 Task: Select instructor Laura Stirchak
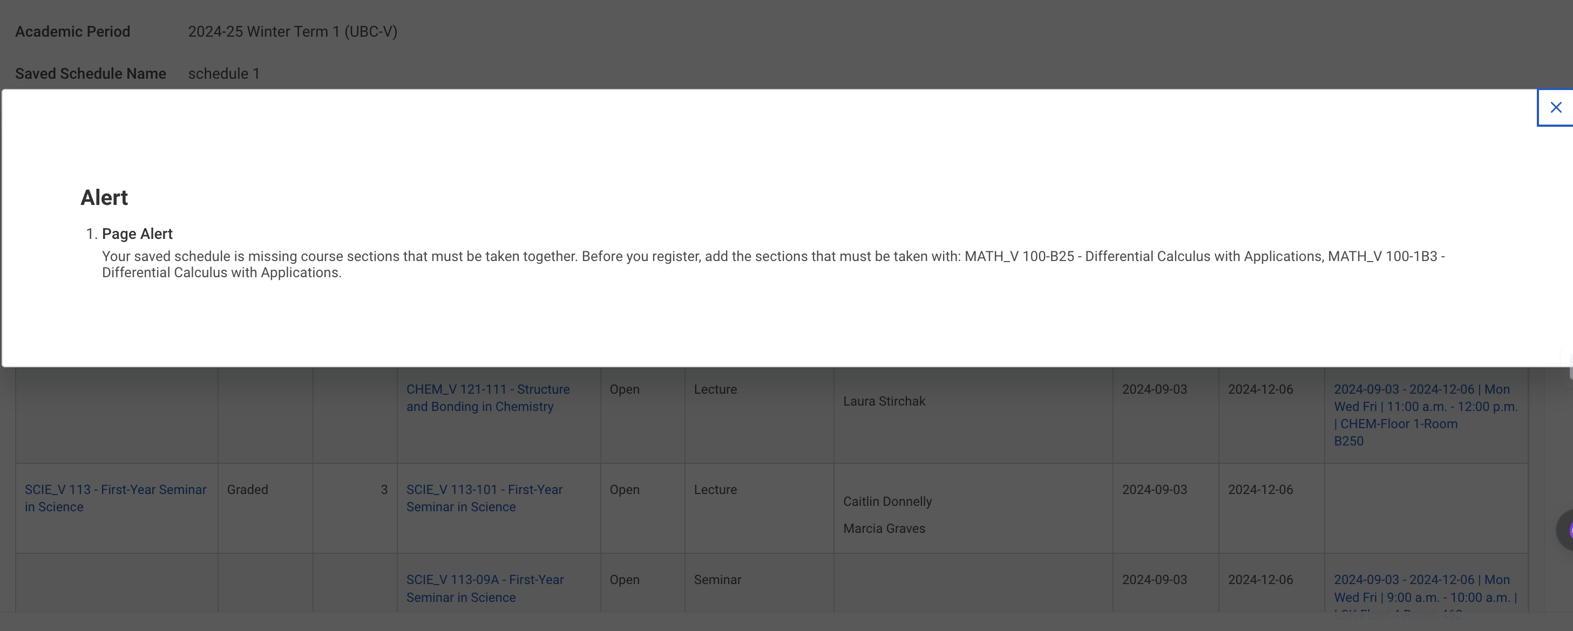point(884,401)
